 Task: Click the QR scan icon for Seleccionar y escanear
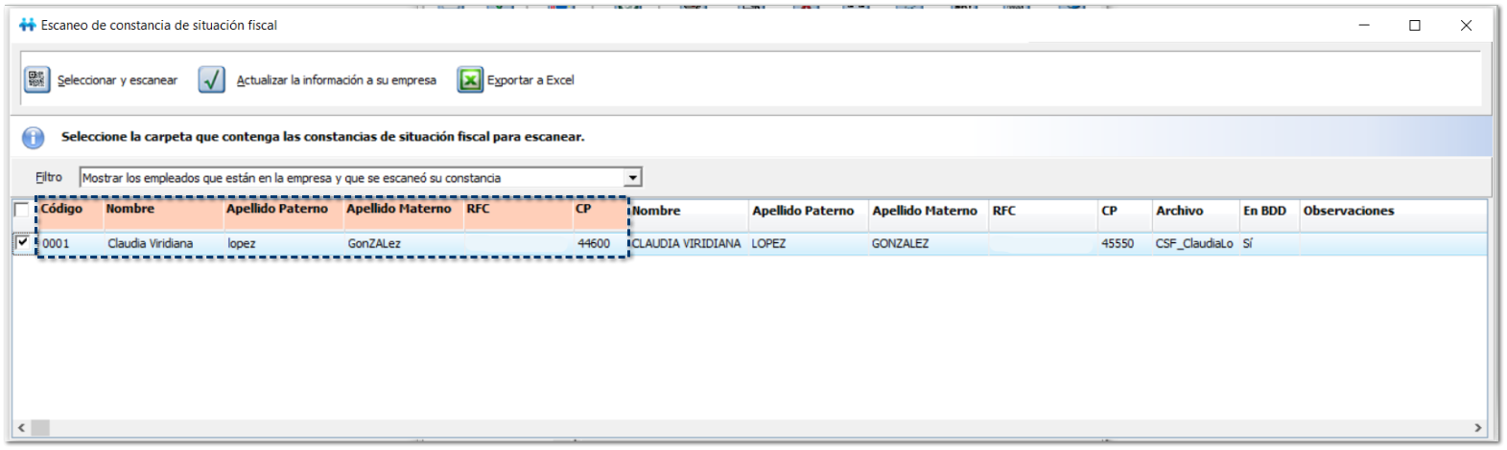coord(36,79)
